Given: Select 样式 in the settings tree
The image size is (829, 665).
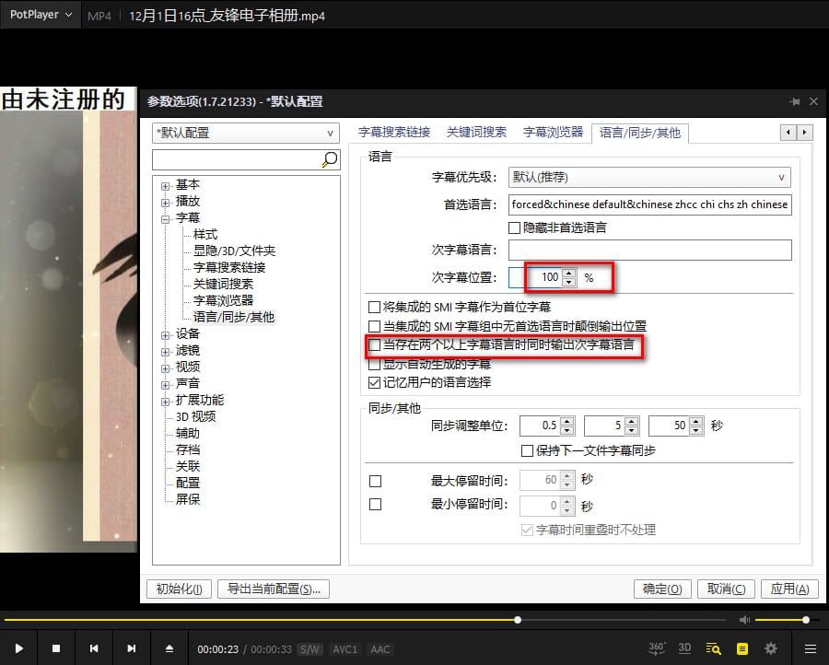Looking at the screenshot, I should coord(205,234).
